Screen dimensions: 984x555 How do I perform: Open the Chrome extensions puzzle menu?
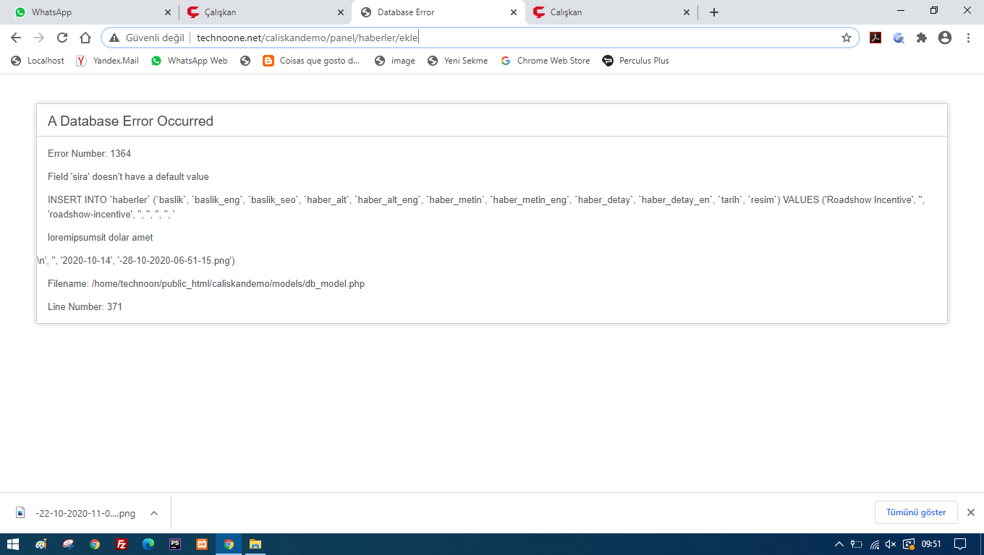click(x=921, y=38)
